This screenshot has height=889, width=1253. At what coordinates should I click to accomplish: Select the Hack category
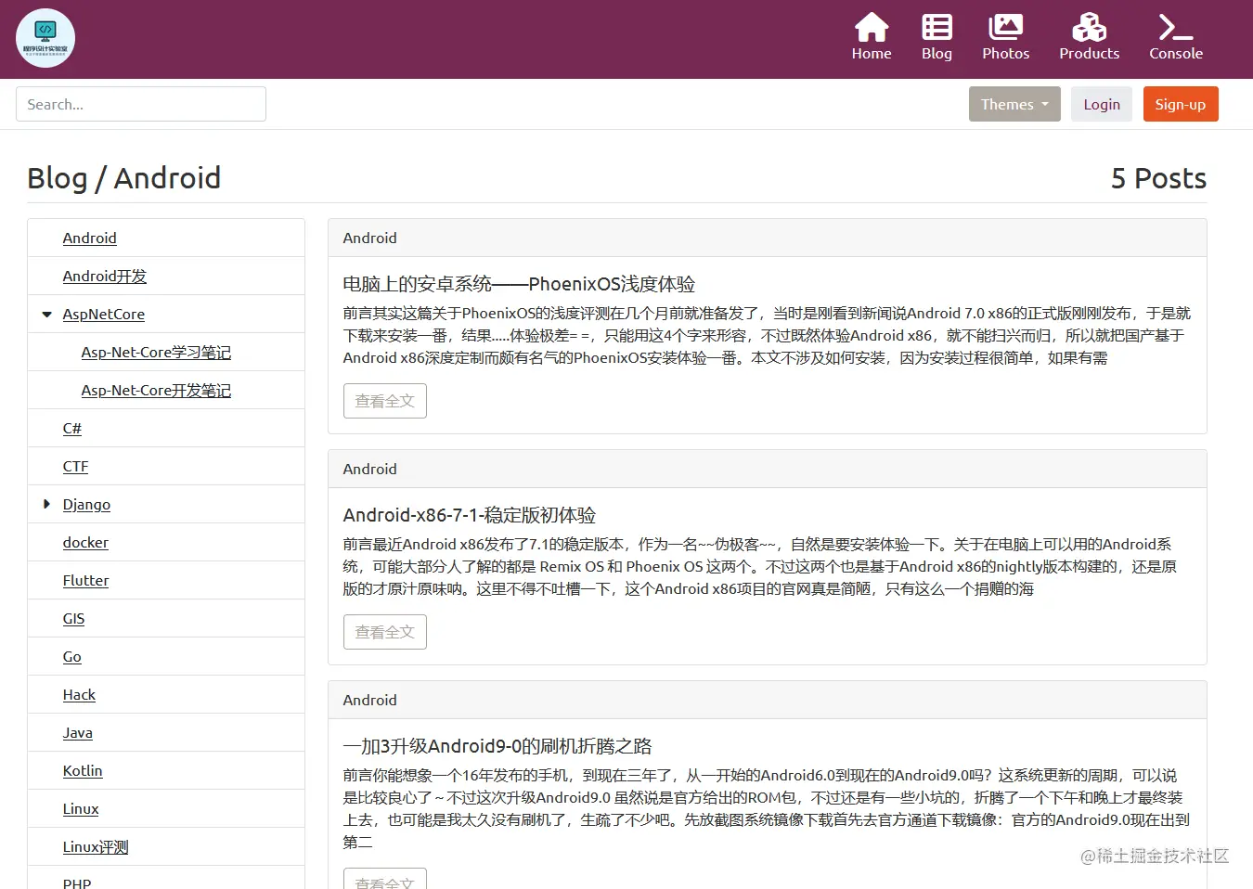[x=79, y=694]
